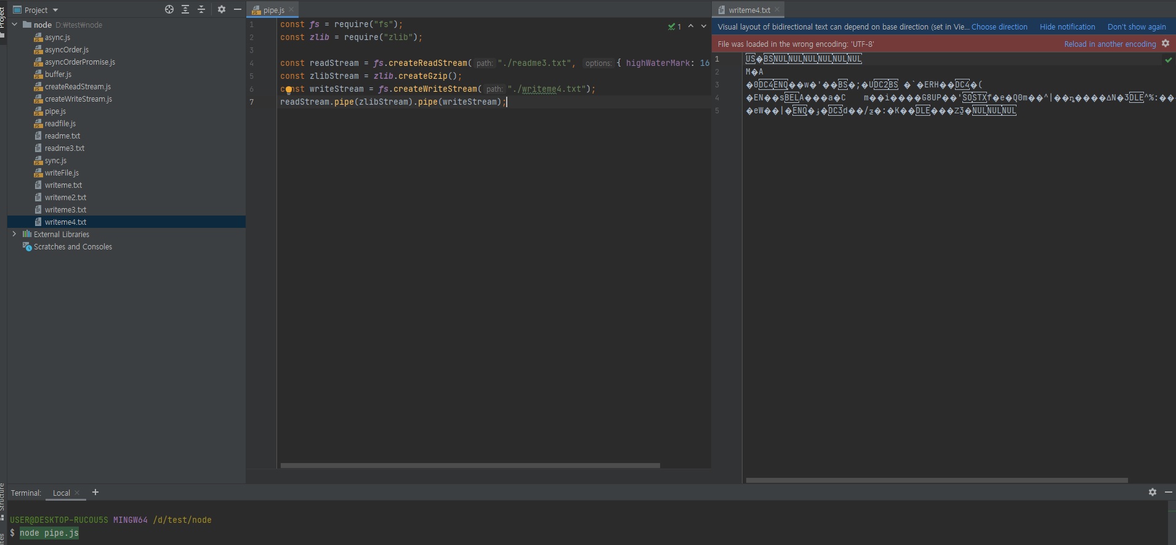The width and height of the screenshot is (1176, 545).
Task: Click gutter line number 7 in pipe.js
Action: [x=251, y=102]
